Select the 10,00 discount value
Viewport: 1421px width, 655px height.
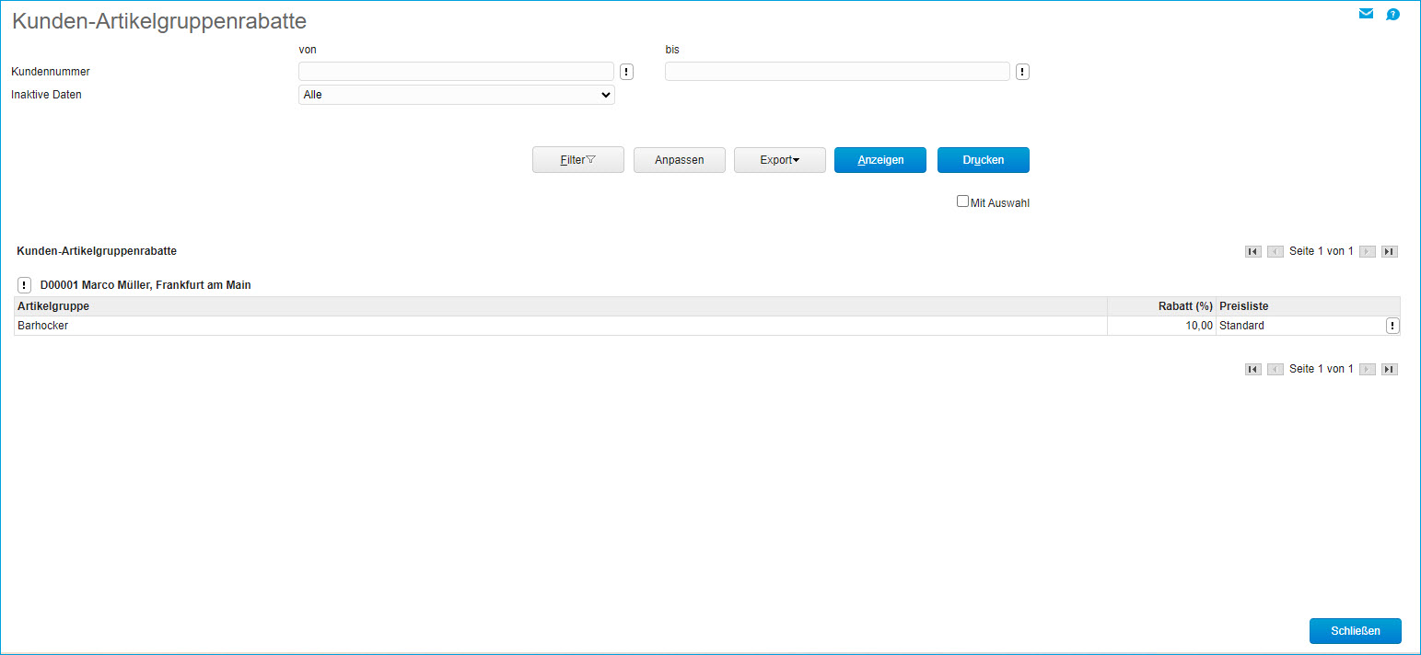[x=1161, y=326]
